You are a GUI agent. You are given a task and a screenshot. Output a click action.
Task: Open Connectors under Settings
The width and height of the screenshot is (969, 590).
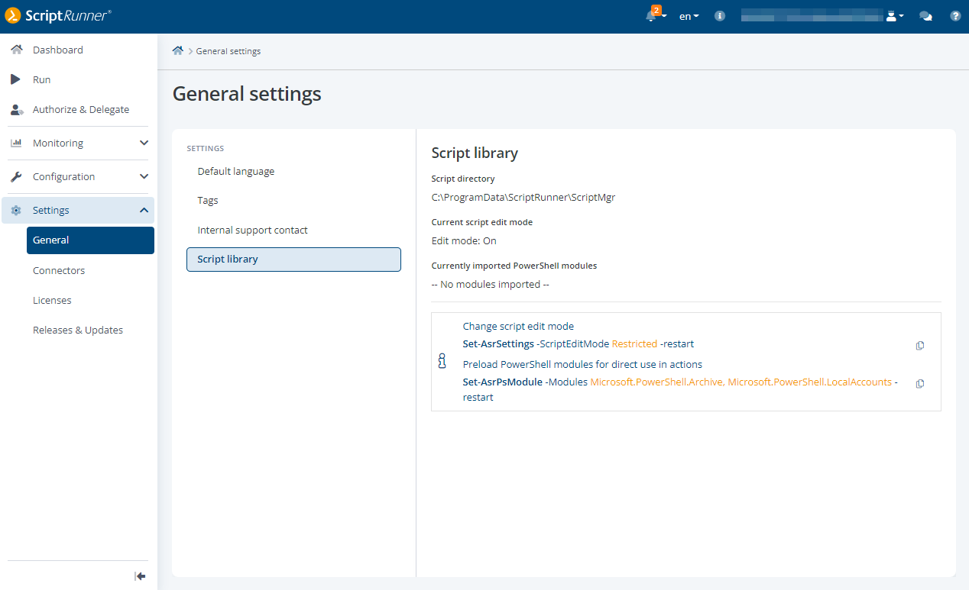(59, 270)
